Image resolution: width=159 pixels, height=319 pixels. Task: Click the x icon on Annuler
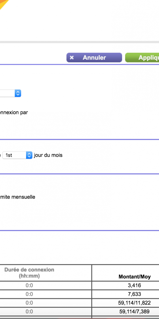[72, 57]
